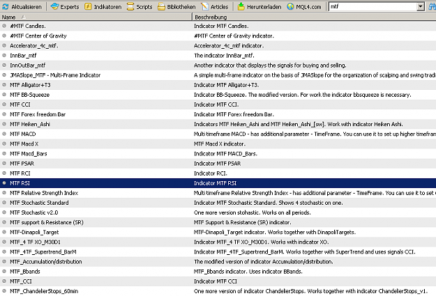Select the InnOutBar_mtf row
Image resolution: width=436 pixels, height=296 pixels.
[x=218, y=65]
